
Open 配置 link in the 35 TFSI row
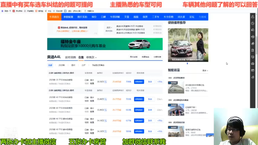coord(92,83)
